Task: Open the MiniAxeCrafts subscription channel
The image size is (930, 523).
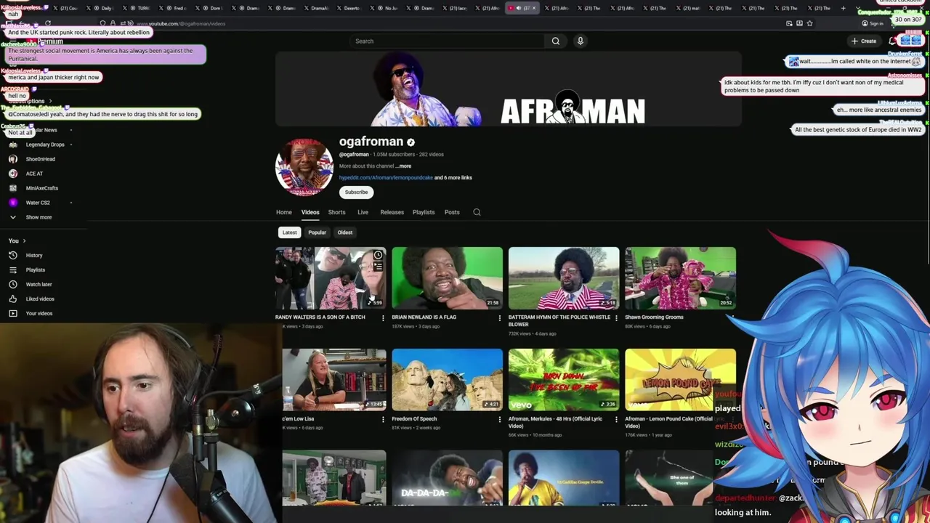Action: [x=41, y=188]
